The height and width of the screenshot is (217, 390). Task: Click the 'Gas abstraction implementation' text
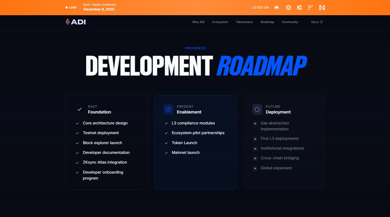click(275, 126)
